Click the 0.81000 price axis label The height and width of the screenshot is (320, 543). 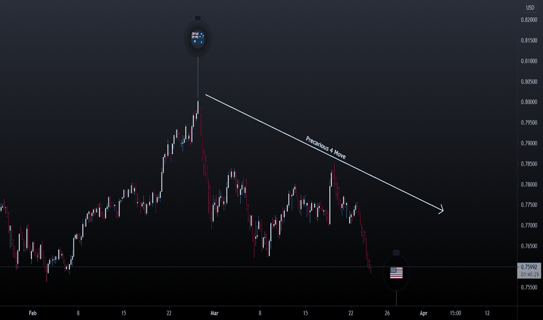pos(529,61)
